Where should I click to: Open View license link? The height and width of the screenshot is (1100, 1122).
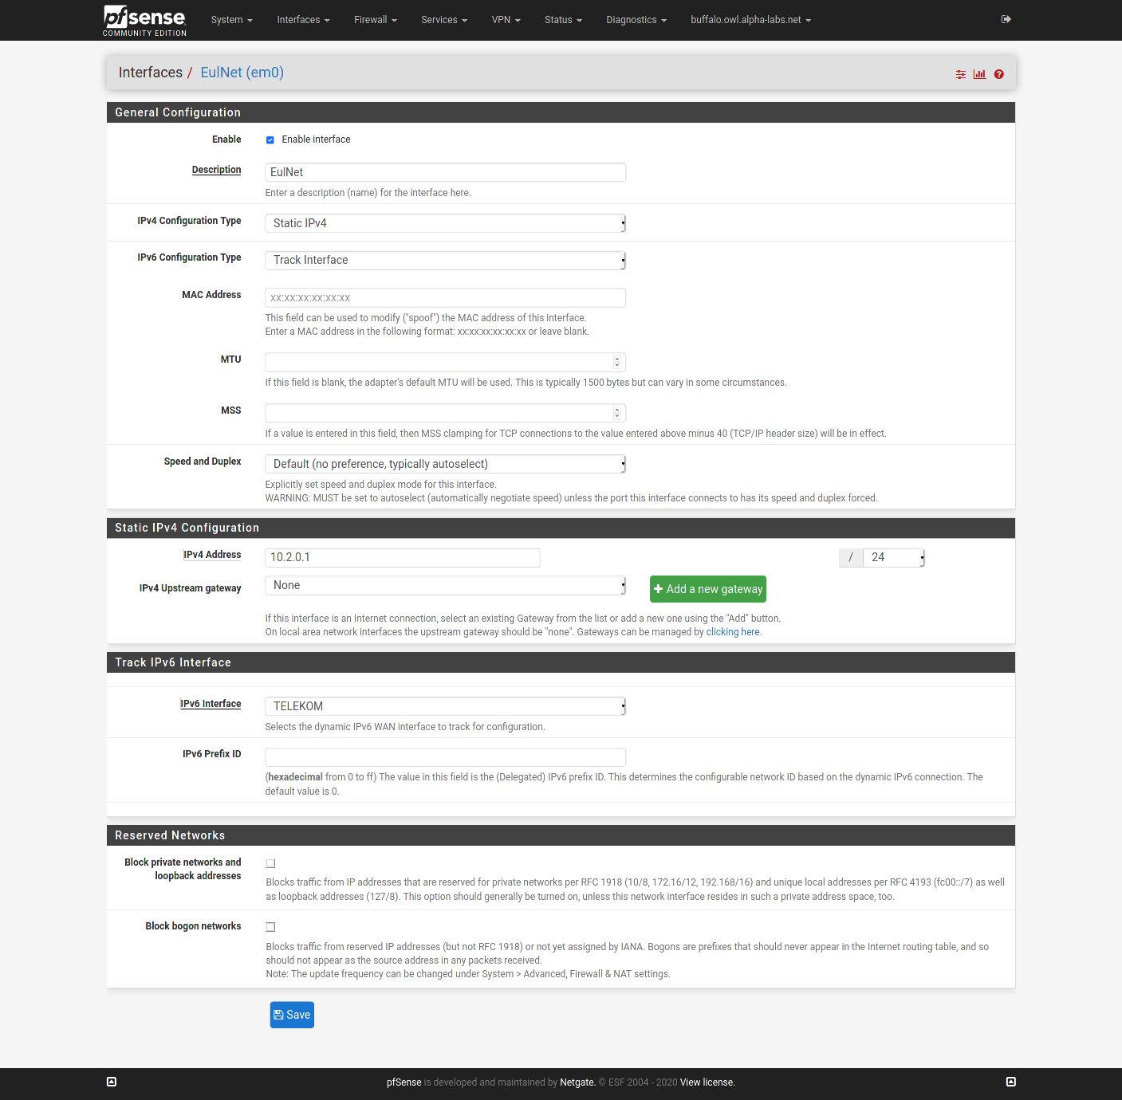(x=707, y=1082)
